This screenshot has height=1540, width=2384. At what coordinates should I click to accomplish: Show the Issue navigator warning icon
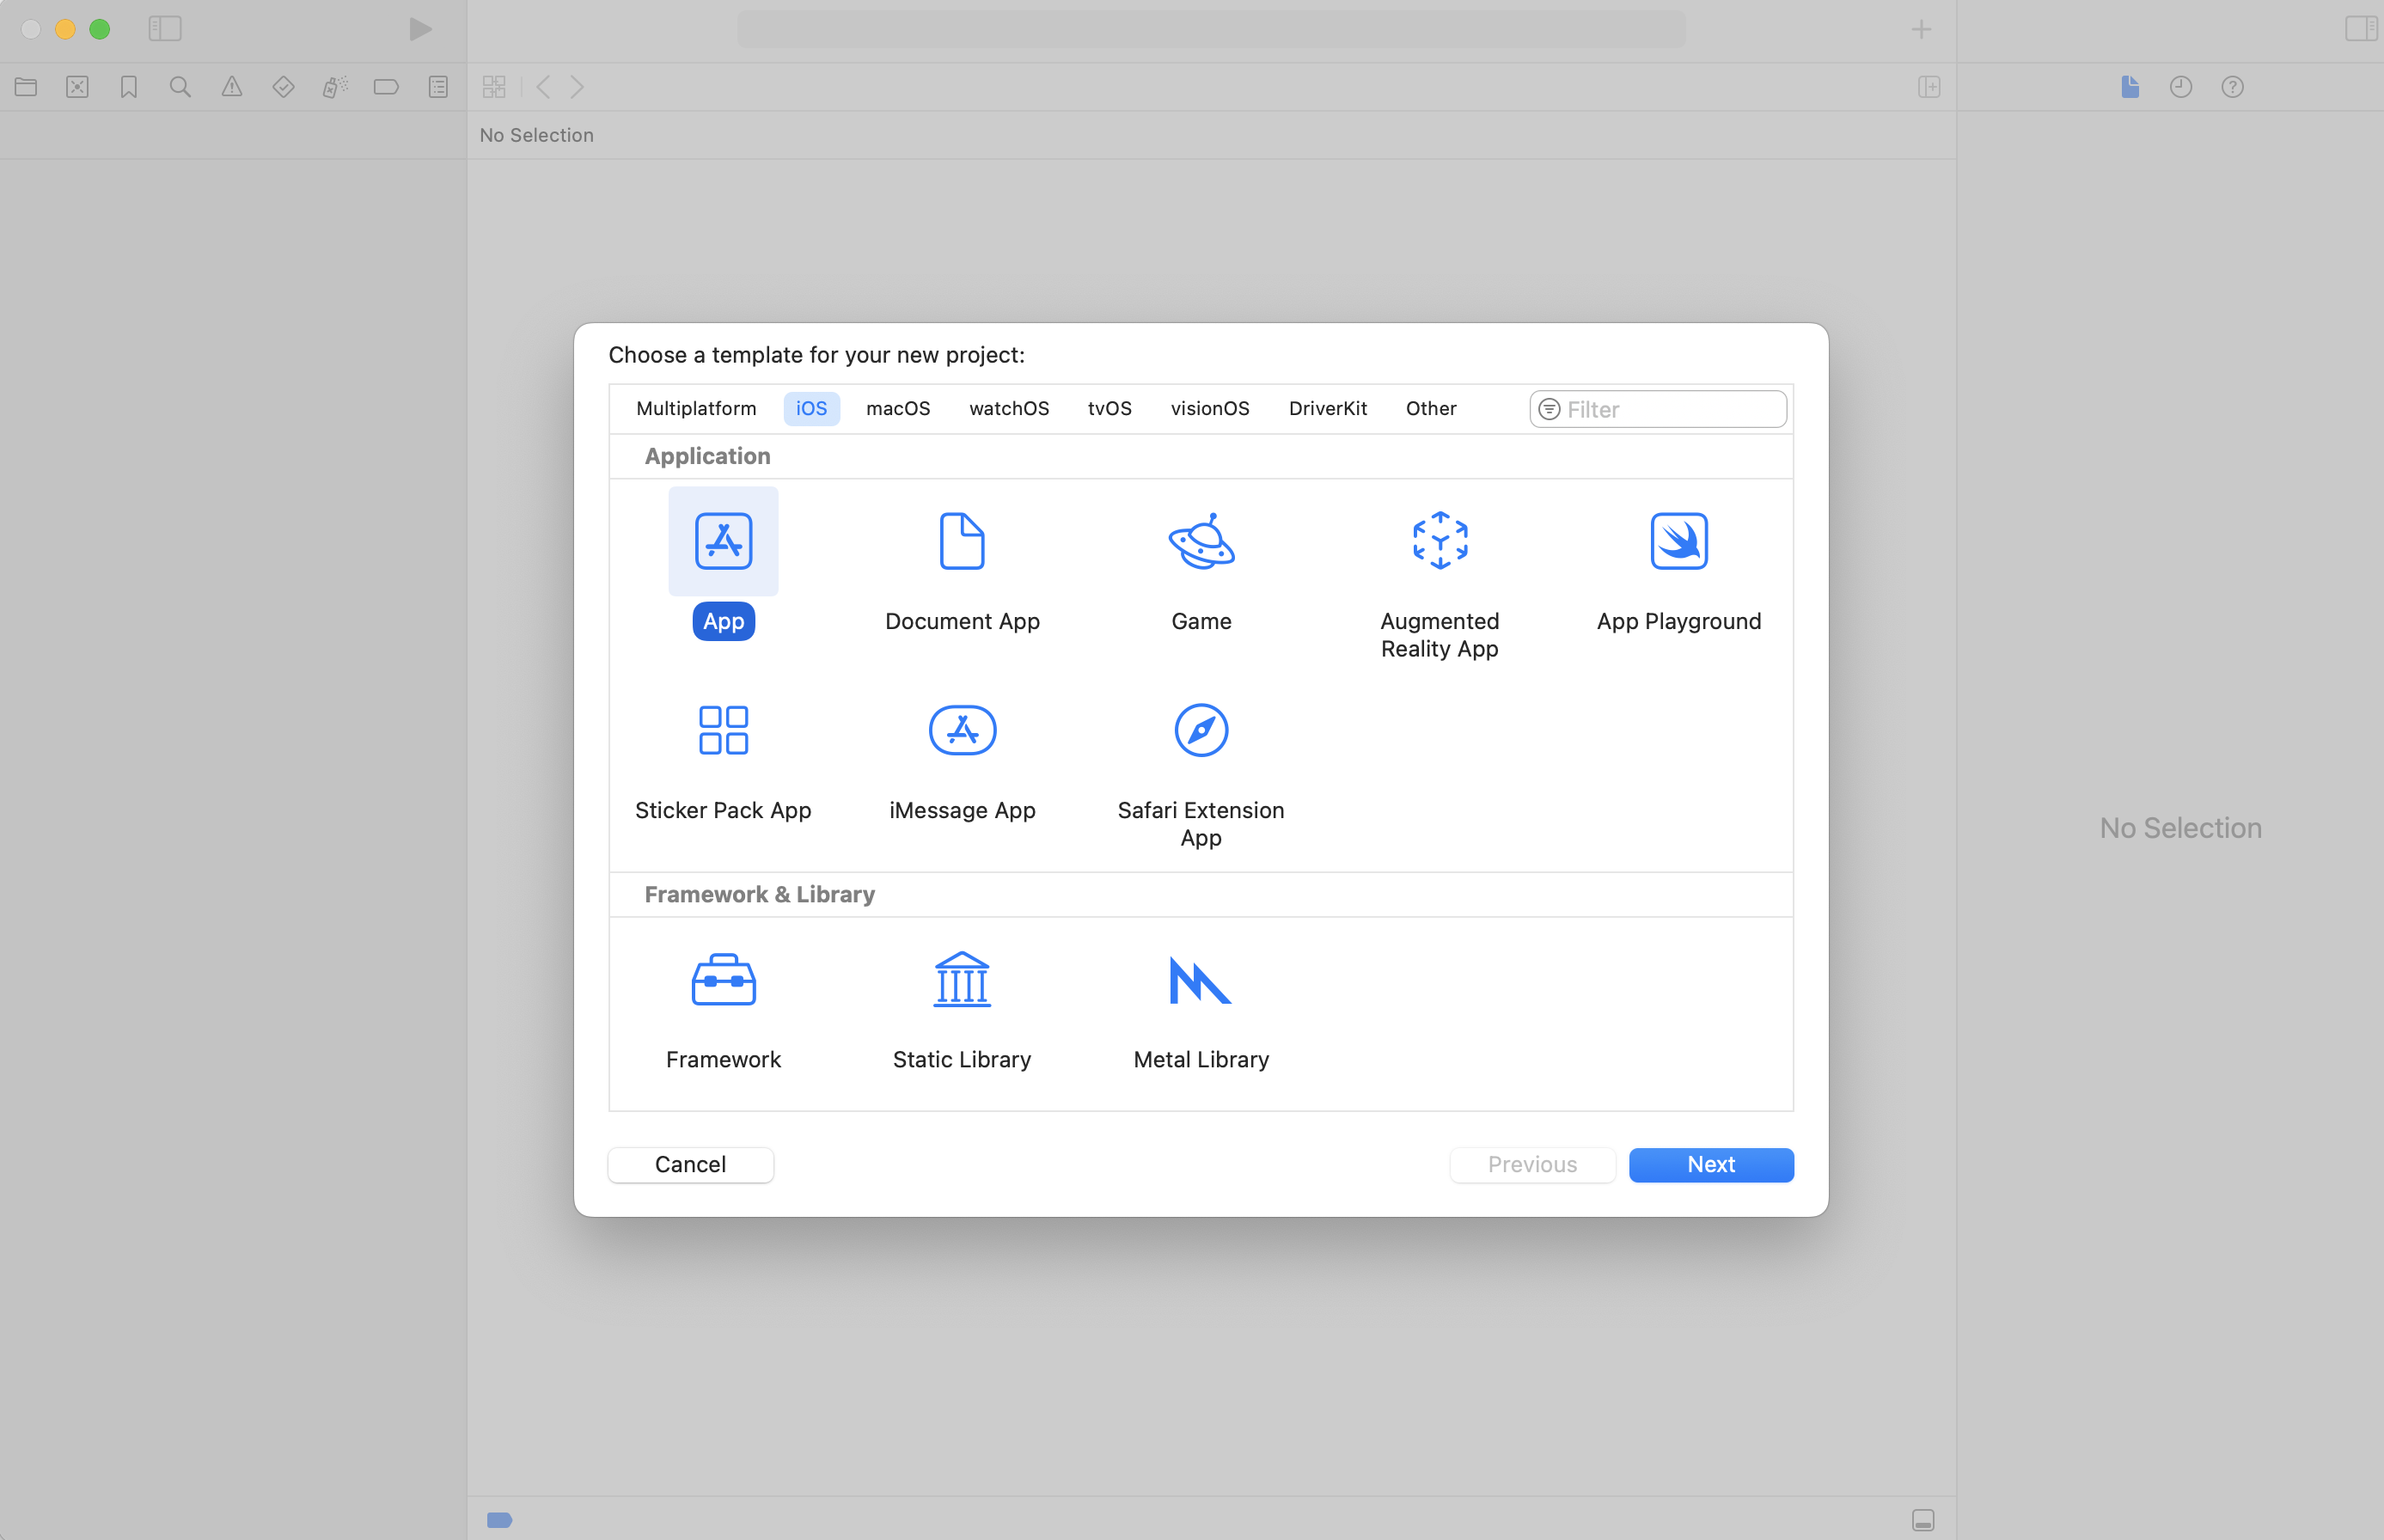point(232,87)
